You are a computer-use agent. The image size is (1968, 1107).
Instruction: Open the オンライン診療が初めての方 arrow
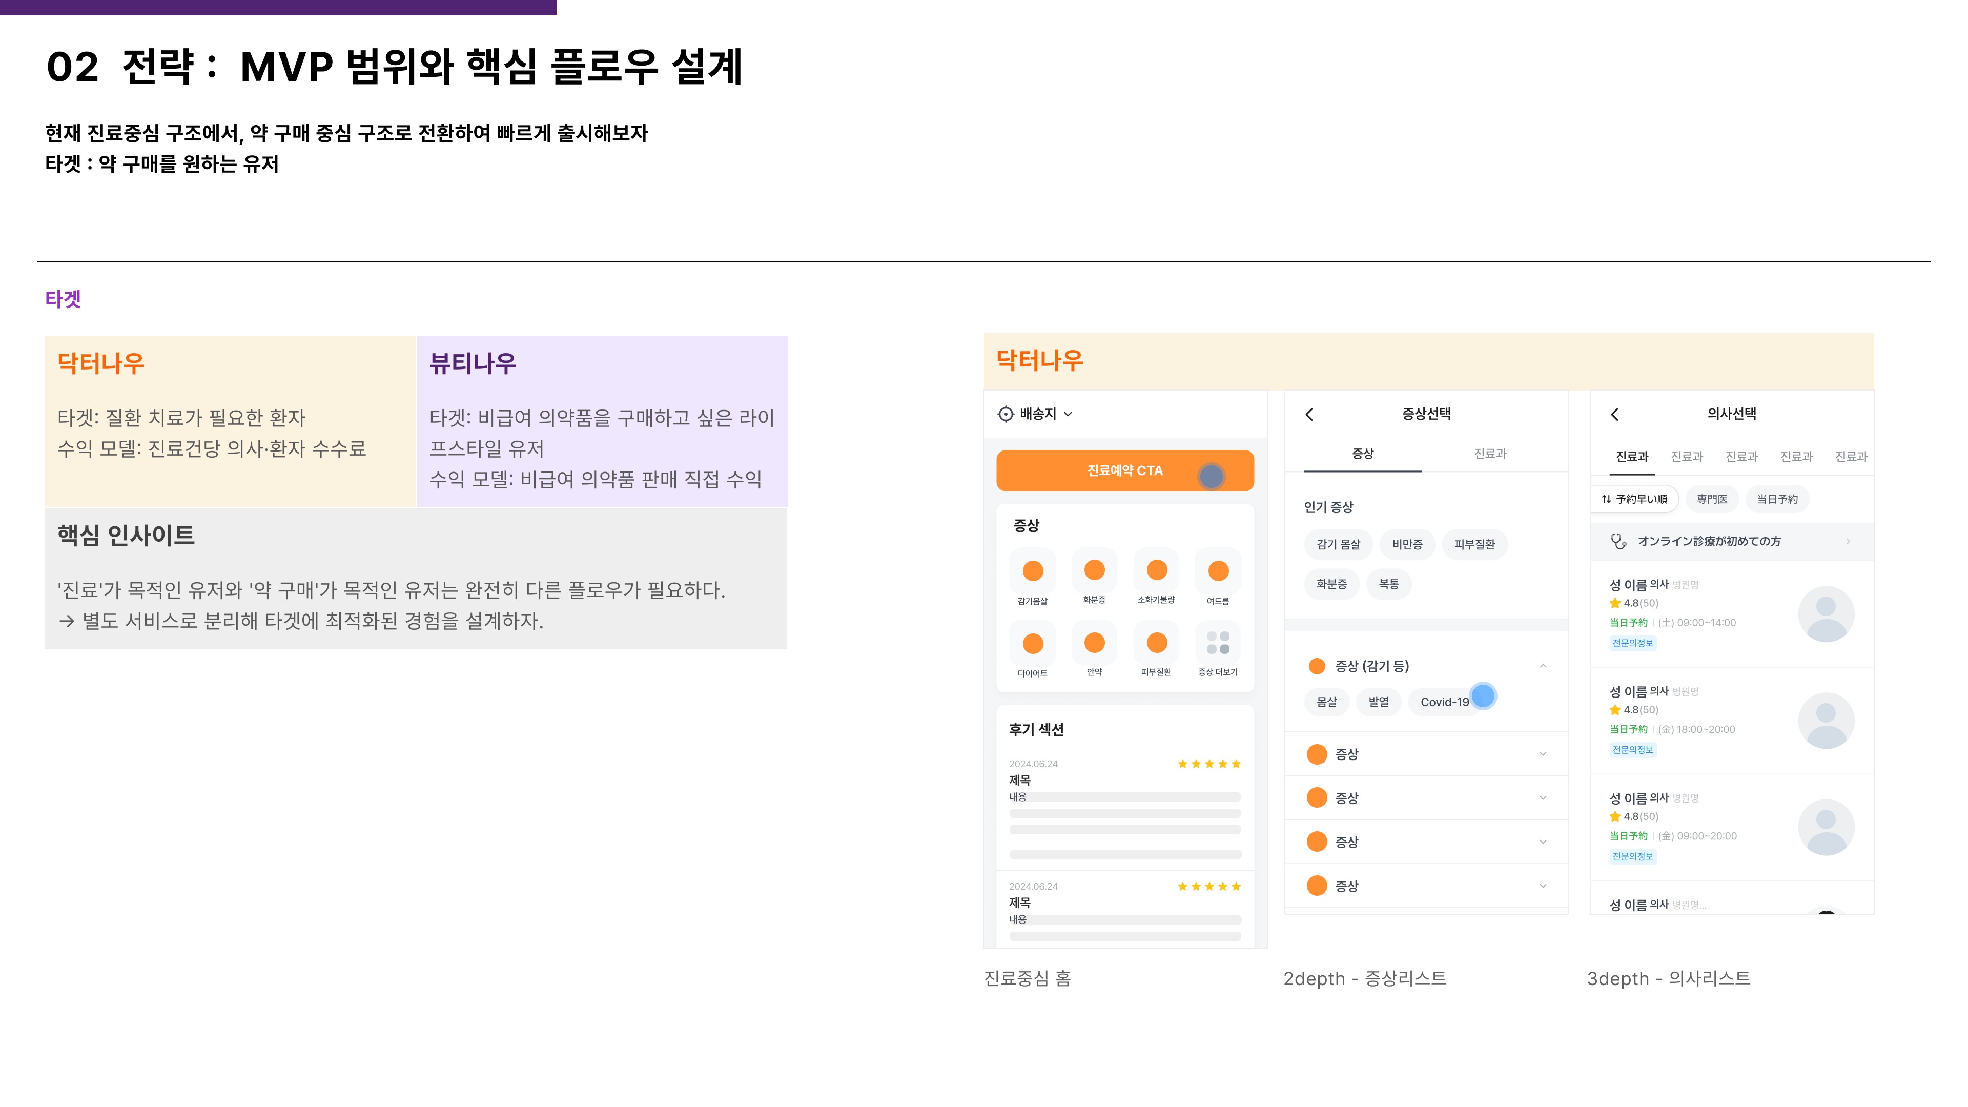[x=1848, y=541]
